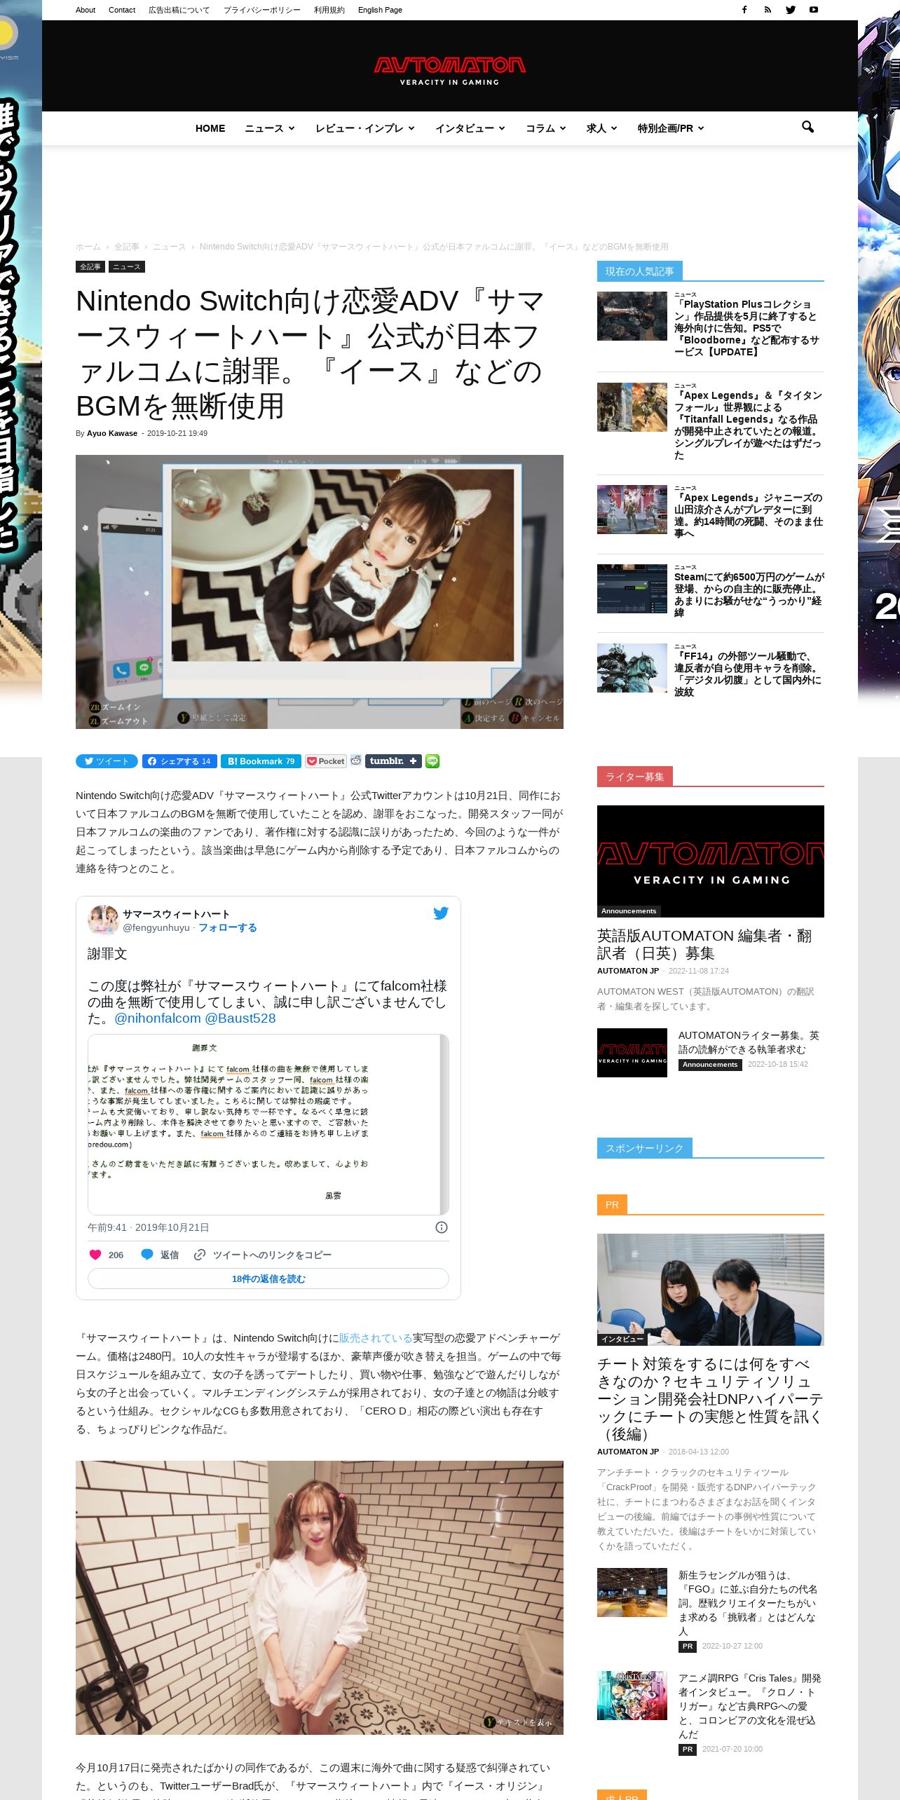
Task: Open the Contact link
Action: coord(122,10)
